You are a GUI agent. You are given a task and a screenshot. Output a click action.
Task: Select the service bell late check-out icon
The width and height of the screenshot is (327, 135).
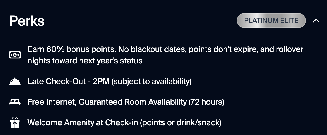pyautogui.click(x=15, y=82)
